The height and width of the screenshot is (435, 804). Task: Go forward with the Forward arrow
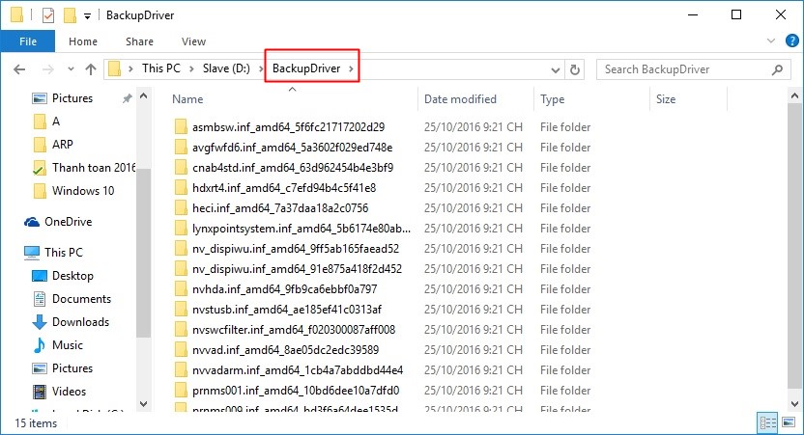coord(47,69)
